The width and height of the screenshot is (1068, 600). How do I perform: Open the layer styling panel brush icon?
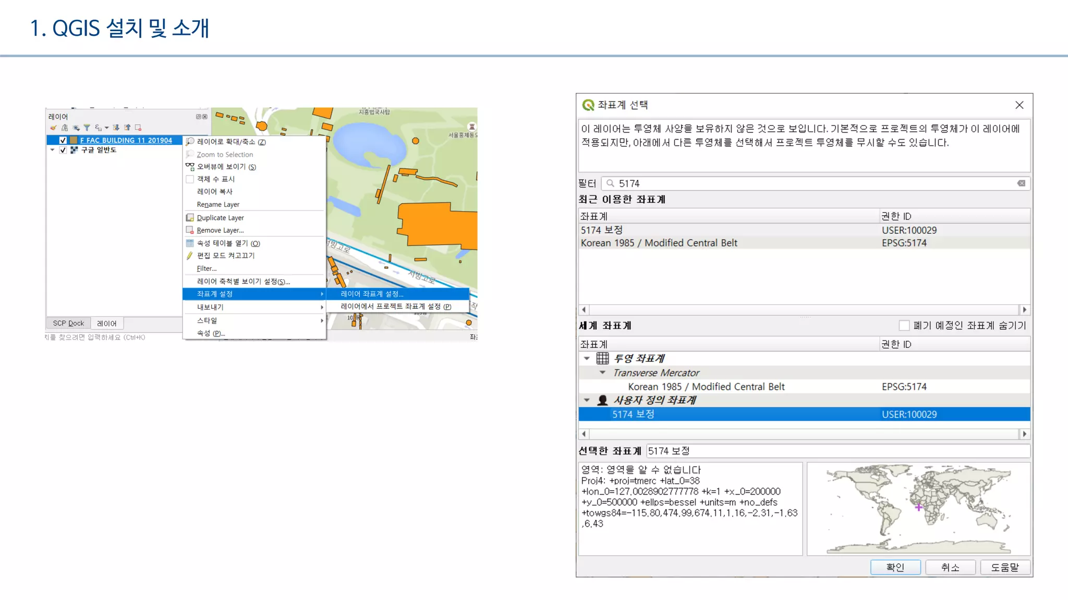pyautogui.click(x=53, y=128)
